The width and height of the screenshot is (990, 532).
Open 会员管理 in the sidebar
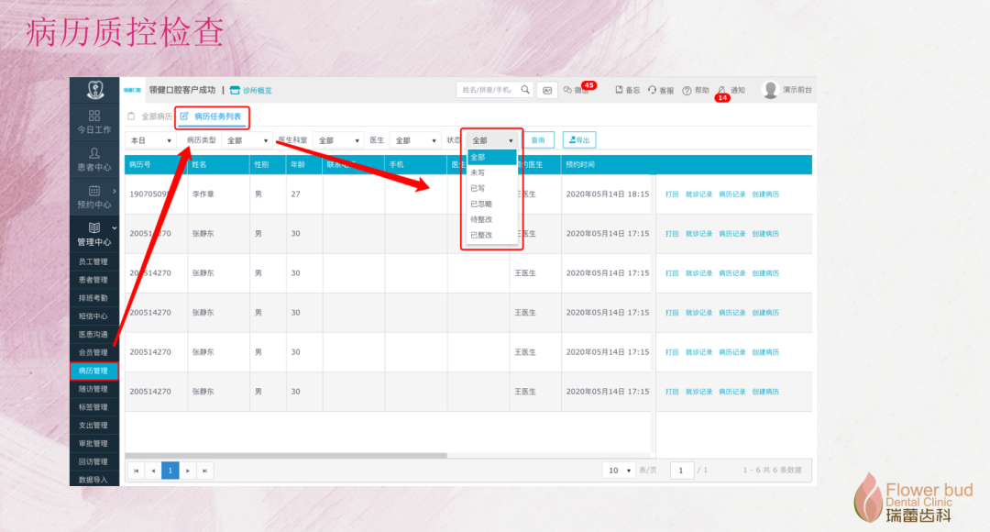pyautogui.click(x=94, y=352)
